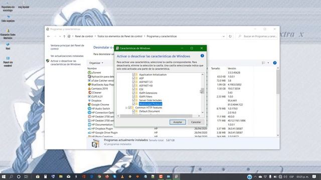Open recent locations dropdown beside forward arrow
The image size is (321, 180).
tap(60, 36)
